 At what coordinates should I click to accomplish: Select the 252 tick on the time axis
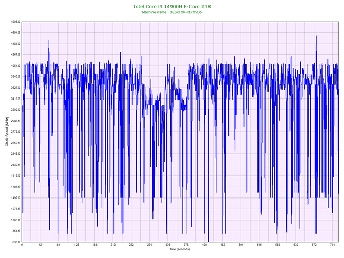(x=131, y=245)
